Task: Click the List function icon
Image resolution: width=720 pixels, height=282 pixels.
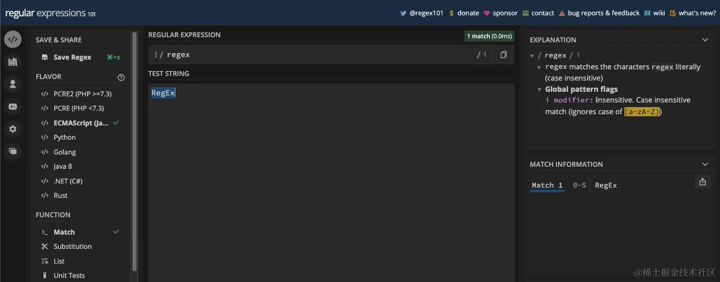Action: (x=44, y=261)
